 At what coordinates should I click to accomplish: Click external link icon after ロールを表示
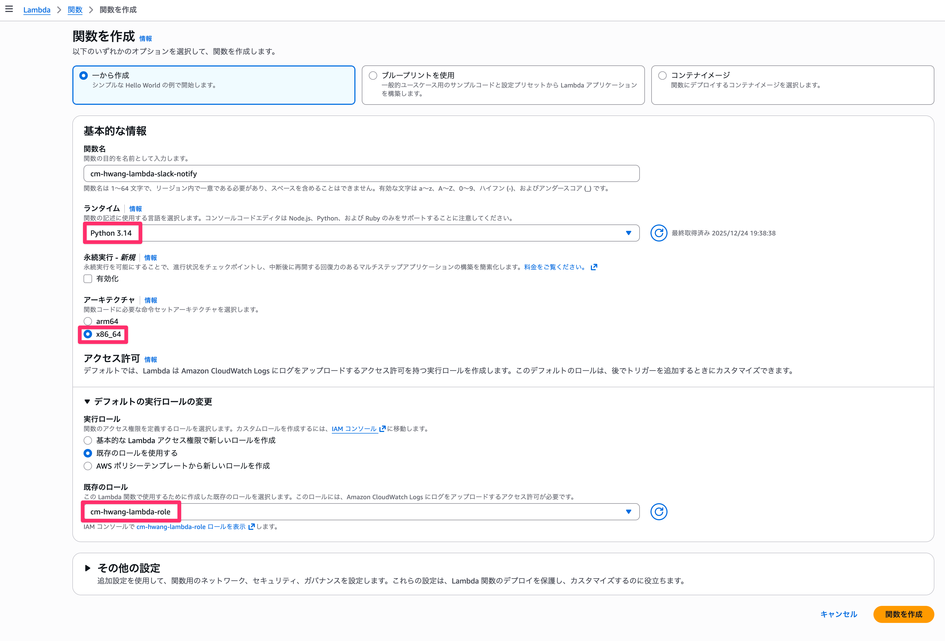point(251,527)
